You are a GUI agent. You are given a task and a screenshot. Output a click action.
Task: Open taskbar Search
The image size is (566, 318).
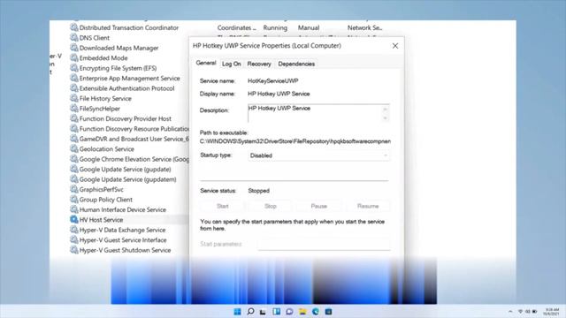coord(250,312)
